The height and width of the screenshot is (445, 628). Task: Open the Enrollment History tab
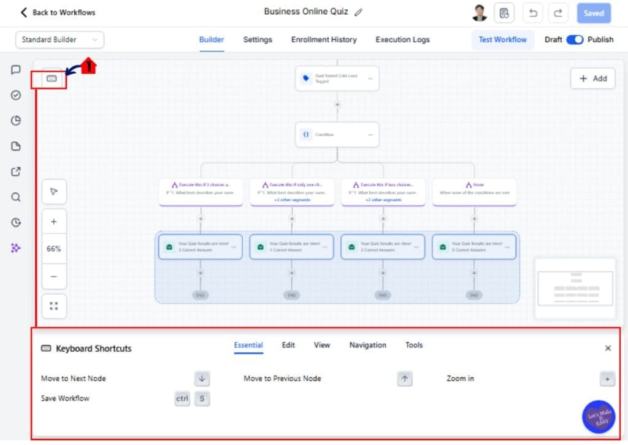point(324,39)
